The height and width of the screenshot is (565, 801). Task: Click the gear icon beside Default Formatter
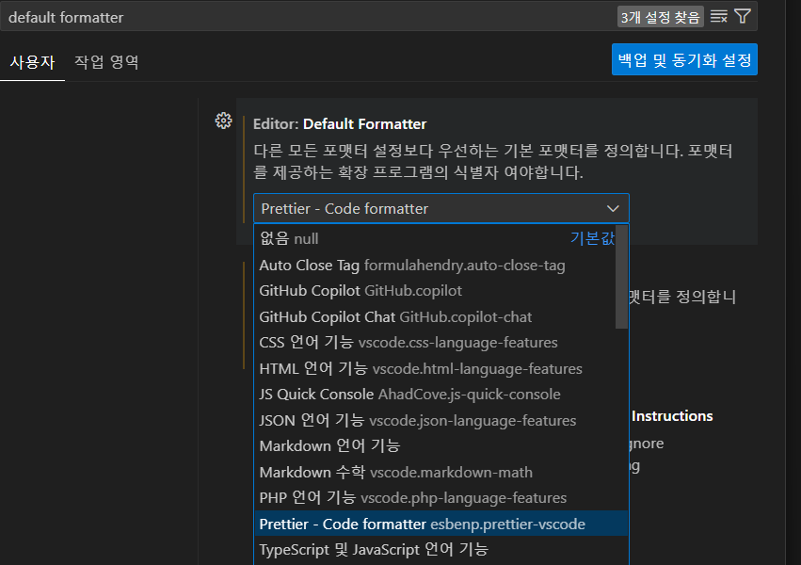coord(223,121)
